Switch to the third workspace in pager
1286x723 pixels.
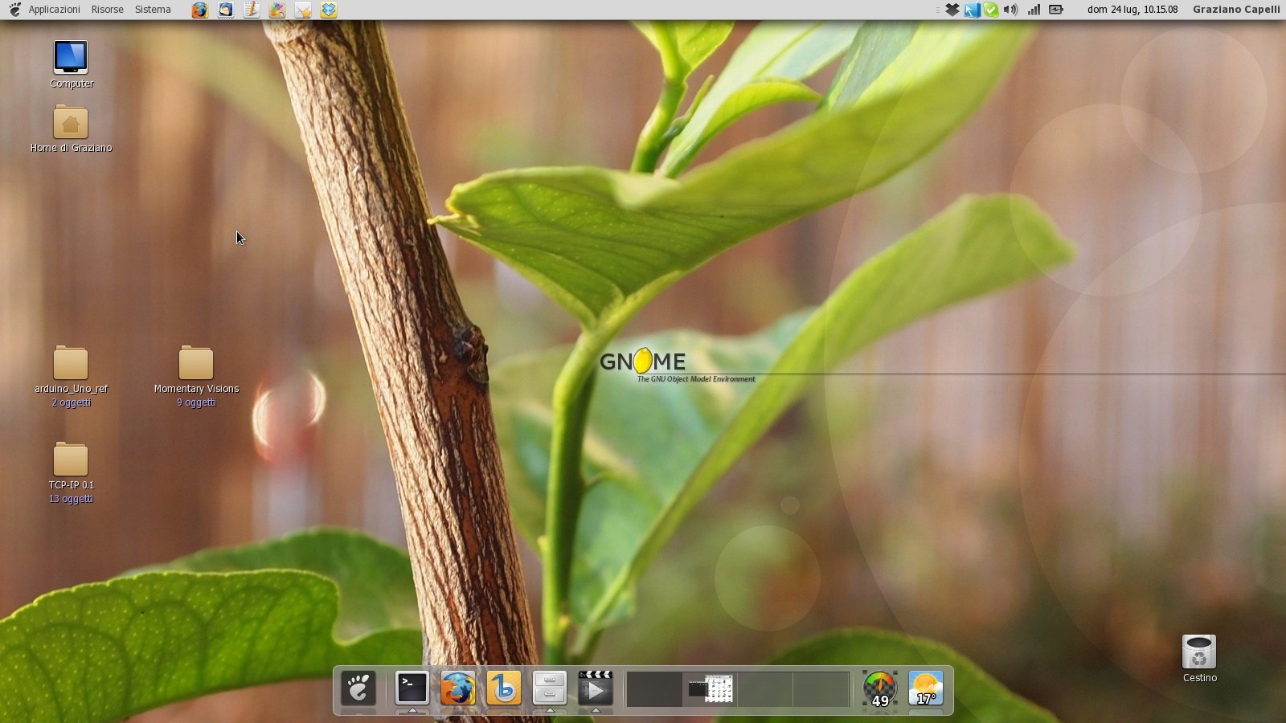click(765, 689)
